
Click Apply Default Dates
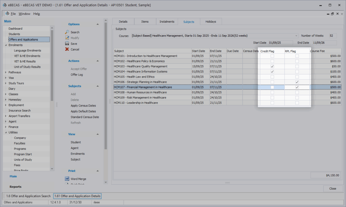[83, 111]
